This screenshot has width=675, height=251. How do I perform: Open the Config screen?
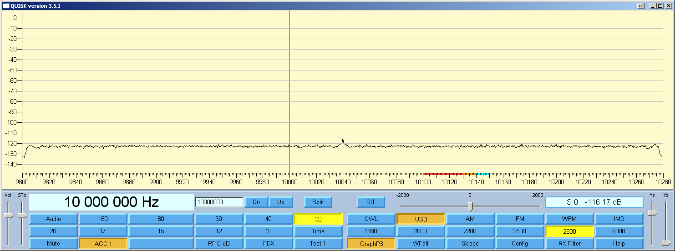tap(520, 243)
